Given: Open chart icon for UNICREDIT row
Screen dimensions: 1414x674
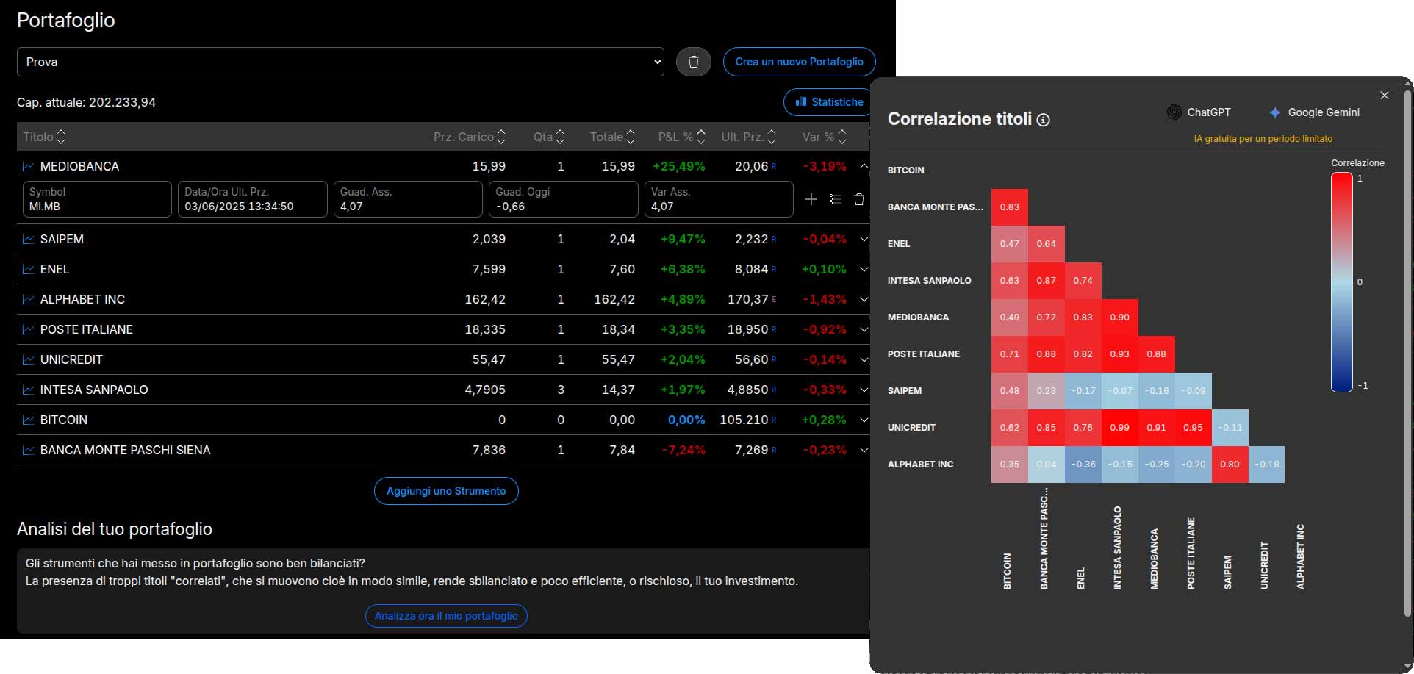Looking at the screenshot, I should (x=29, y=359).
